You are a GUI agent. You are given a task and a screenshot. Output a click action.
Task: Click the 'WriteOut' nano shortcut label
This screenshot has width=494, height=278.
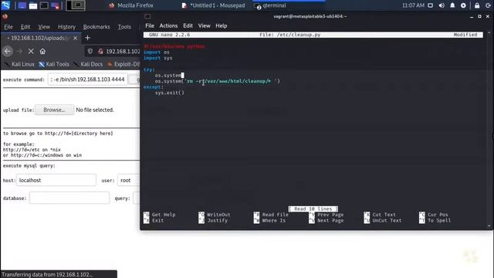pyautogui.click(x=218, y=215)
